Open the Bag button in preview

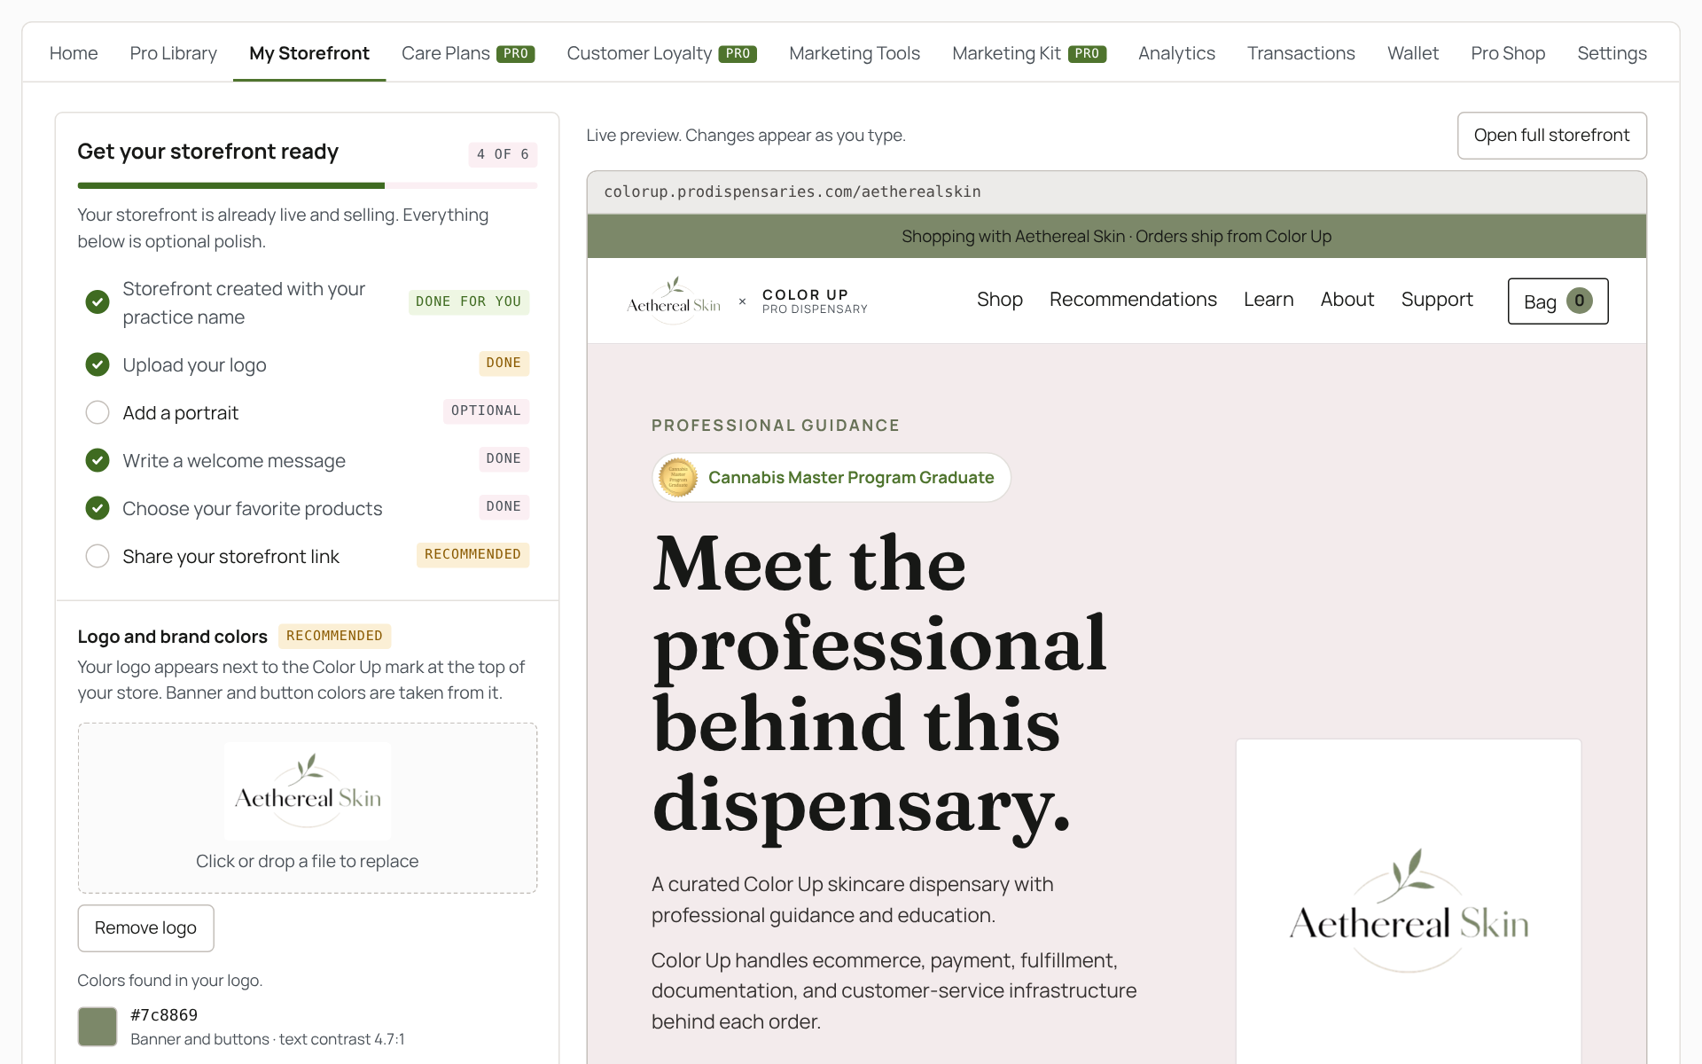point(1558,301)
